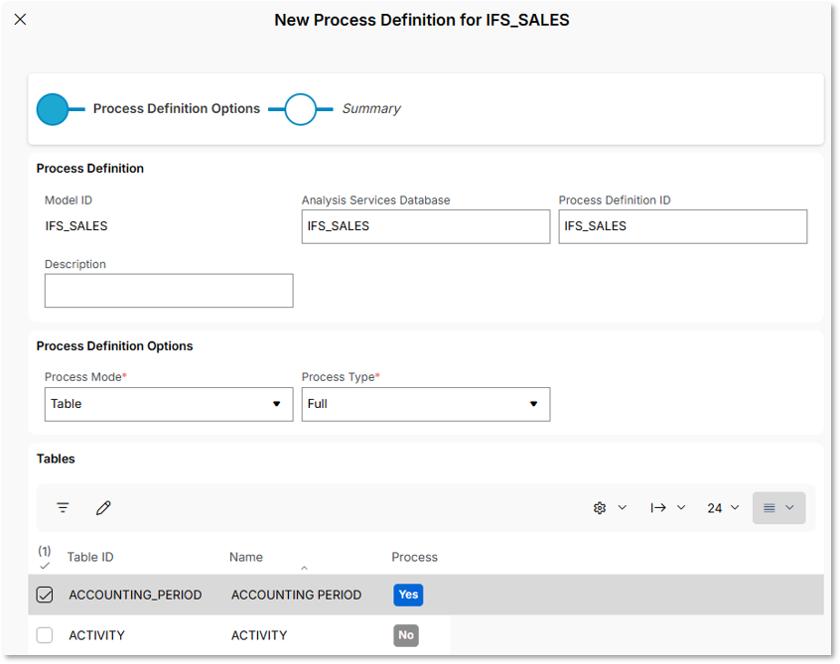Open the Summary step label

tap(371, 109)
